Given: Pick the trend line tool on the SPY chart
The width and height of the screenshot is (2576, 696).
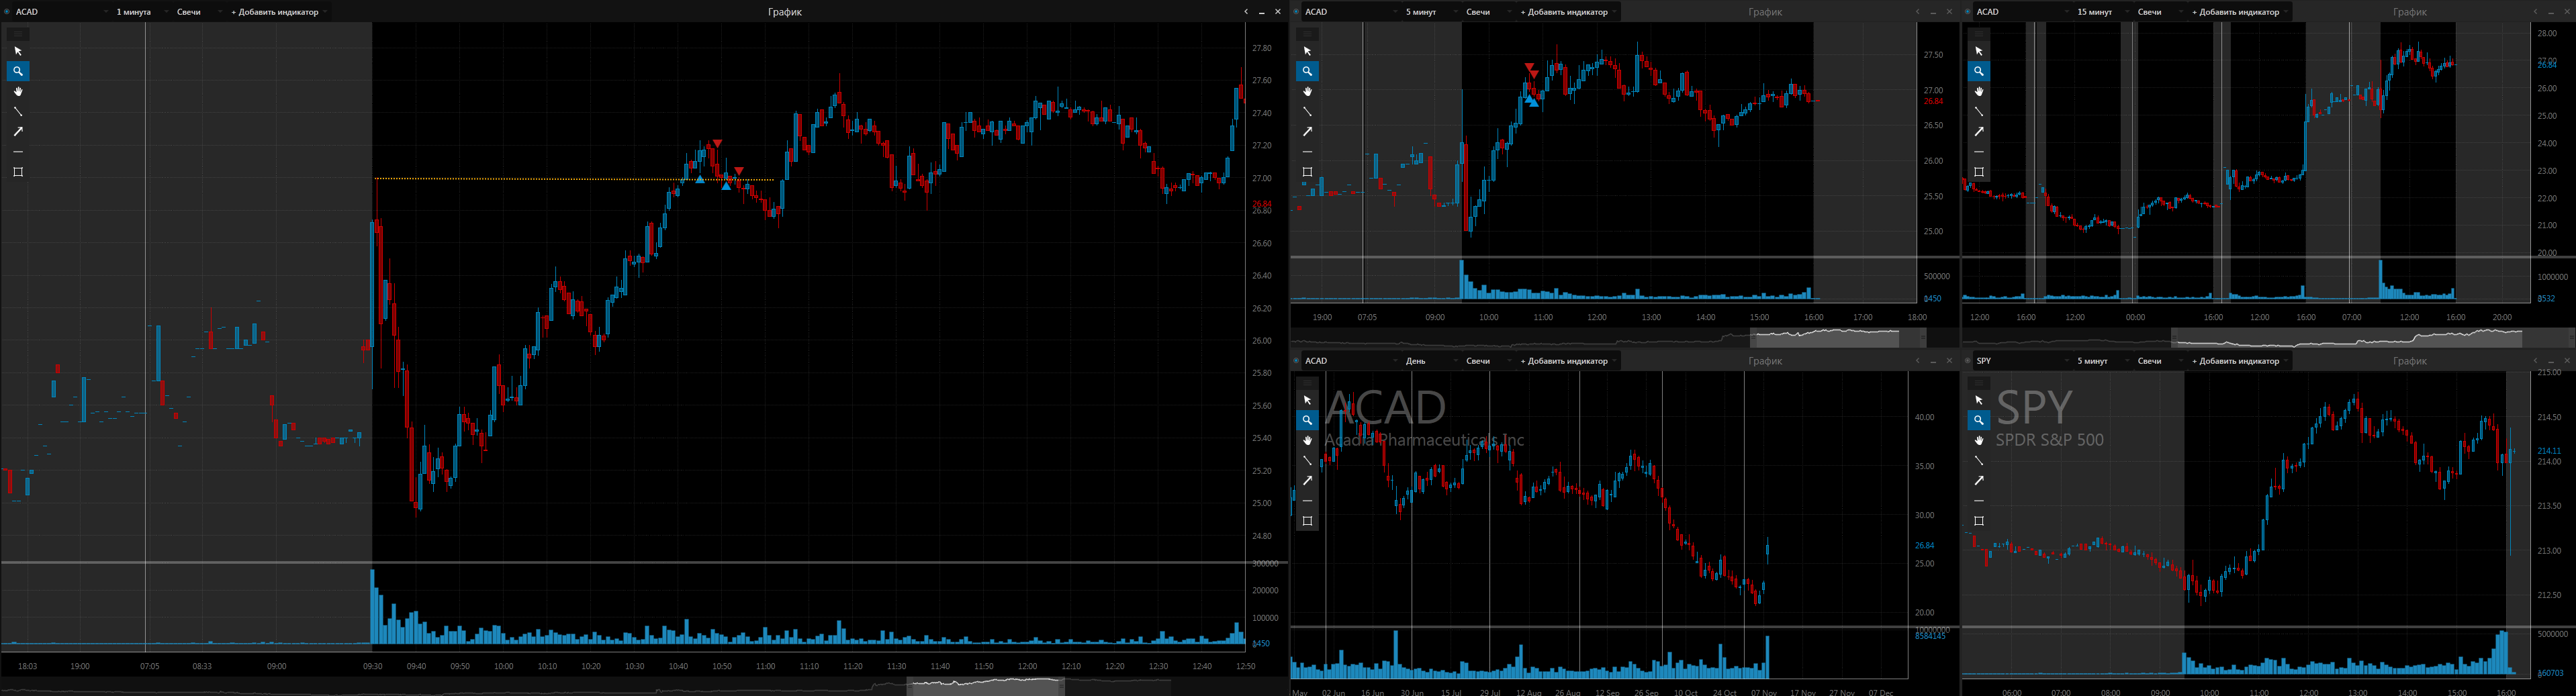Looking at the screenshot, I should coord(1979,460).
